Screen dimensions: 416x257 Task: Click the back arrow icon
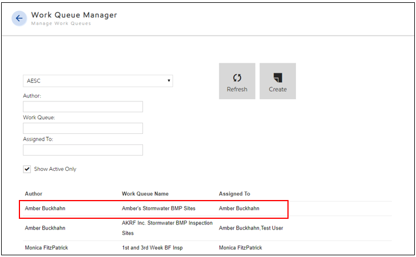19,18
